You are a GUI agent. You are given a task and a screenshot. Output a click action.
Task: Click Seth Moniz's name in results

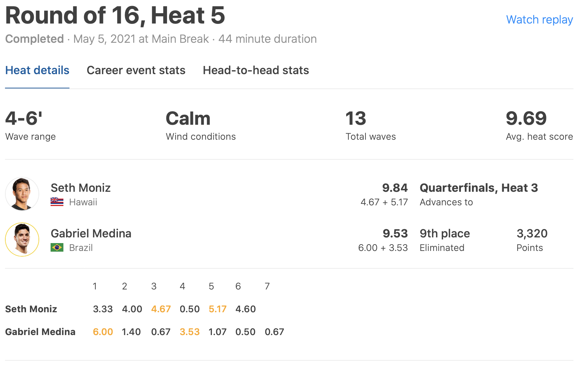80,188
